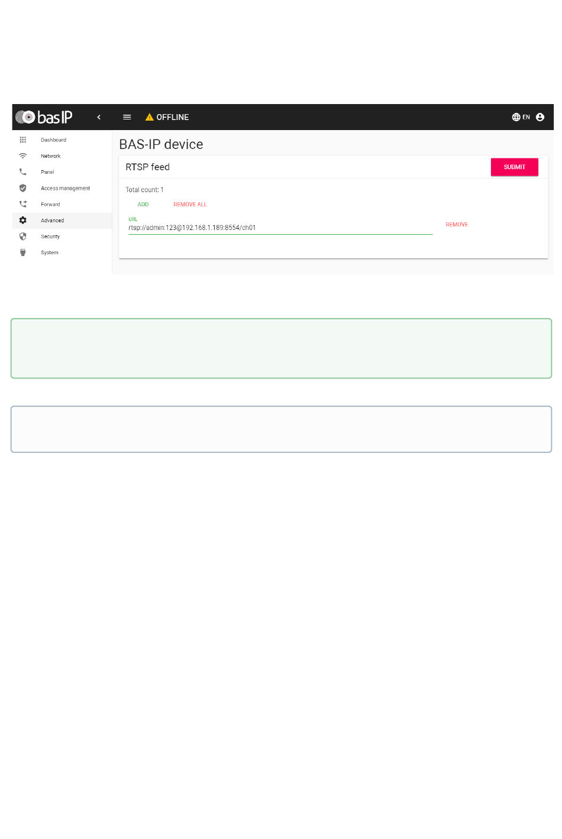Focus the RTSP URL input field
This screenshot has width=562, height=839.
pyautogui.click(x=280, y=228)
